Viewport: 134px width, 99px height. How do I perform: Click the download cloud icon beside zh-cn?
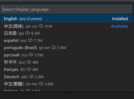click(x=41, y=26)
